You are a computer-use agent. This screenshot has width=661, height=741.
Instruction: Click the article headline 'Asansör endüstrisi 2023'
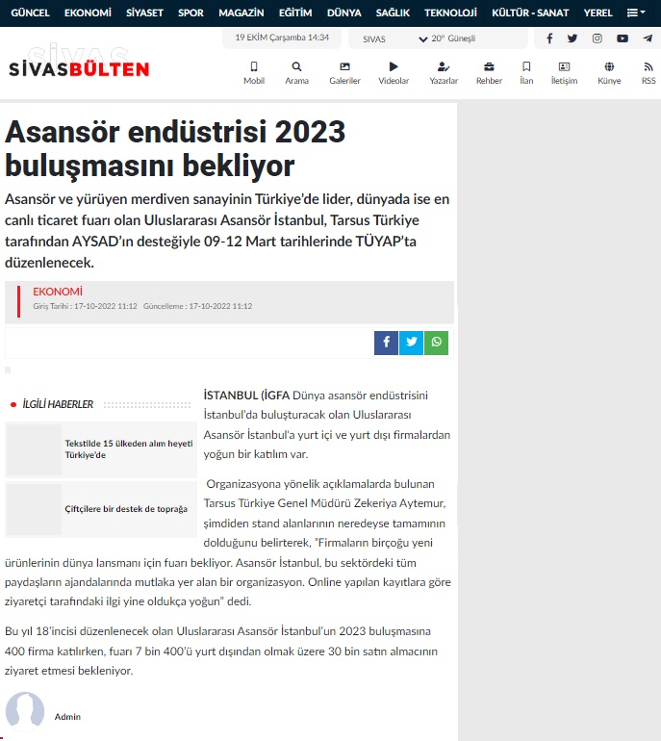coord(175,148)
